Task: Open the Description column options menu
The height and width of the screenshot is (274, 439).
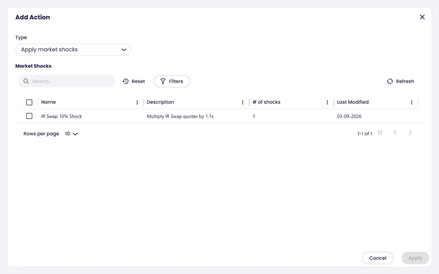Action: (x=243, y=102)
